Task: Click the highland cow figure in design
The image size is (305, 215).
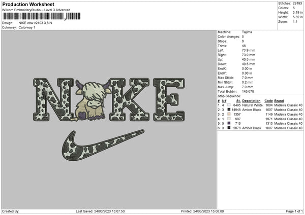Action: 93,101
